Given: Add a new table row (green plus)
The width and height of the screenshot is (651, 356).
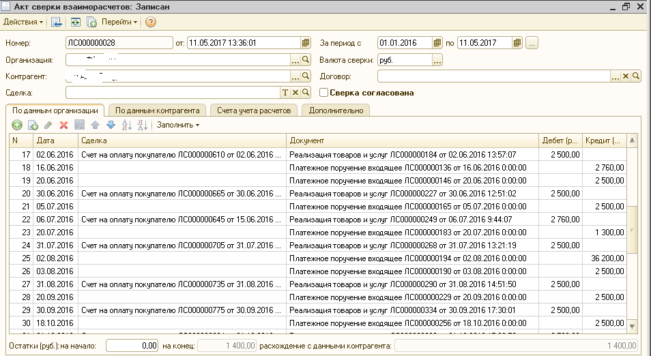Looking at the screenshot, I should pyautogui.click(x=17, y=125).
